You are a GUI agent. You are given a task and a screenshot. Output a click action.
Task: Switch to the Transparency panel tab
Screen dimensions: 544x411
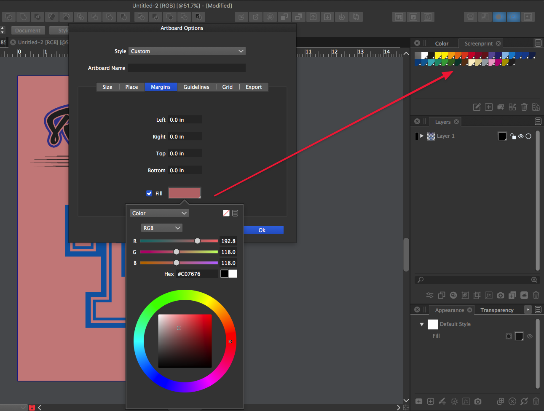(496, 310)
